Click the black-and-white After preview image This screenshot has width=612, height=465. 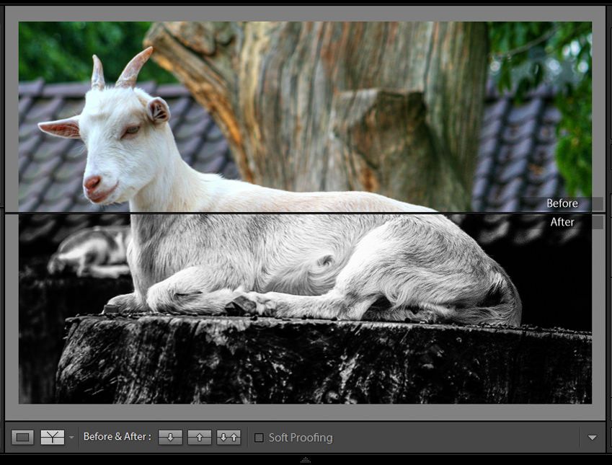(x=305, y=309)
